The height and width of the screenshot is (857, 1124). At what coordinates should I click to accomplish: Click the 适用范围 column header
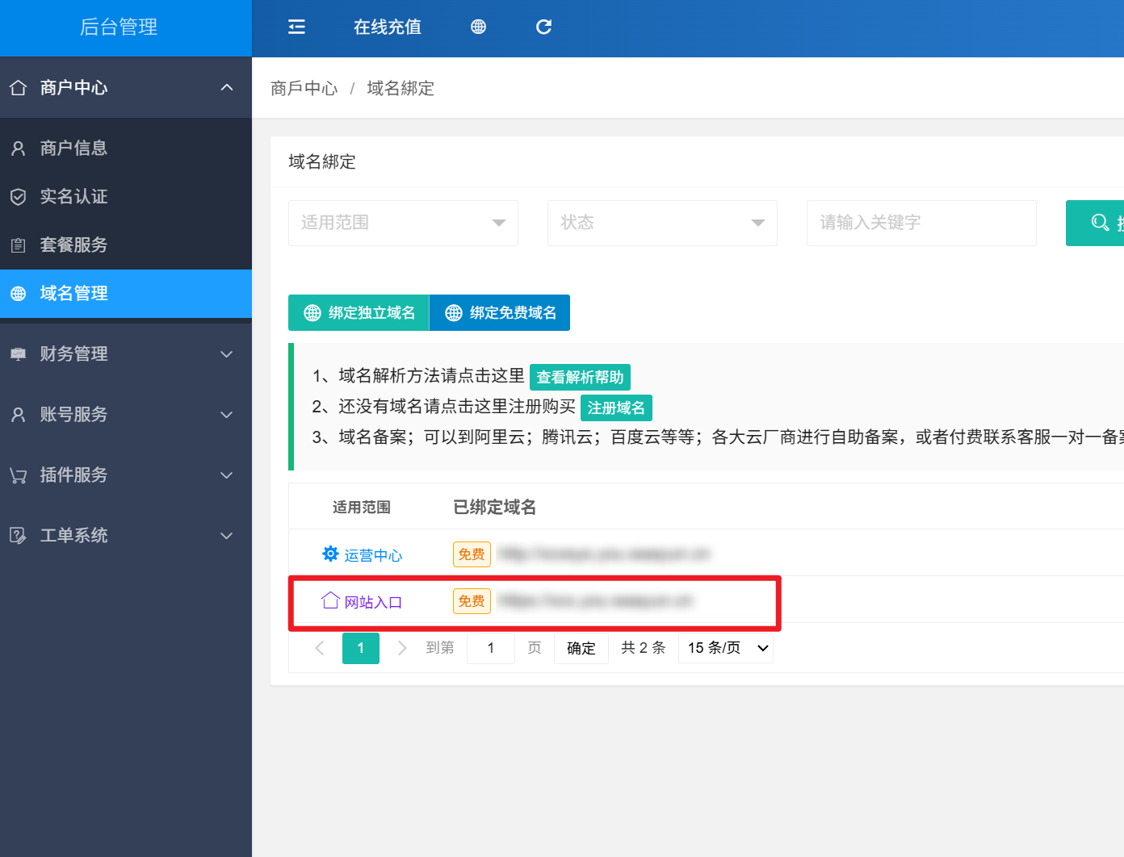click(x=362, y=507)
